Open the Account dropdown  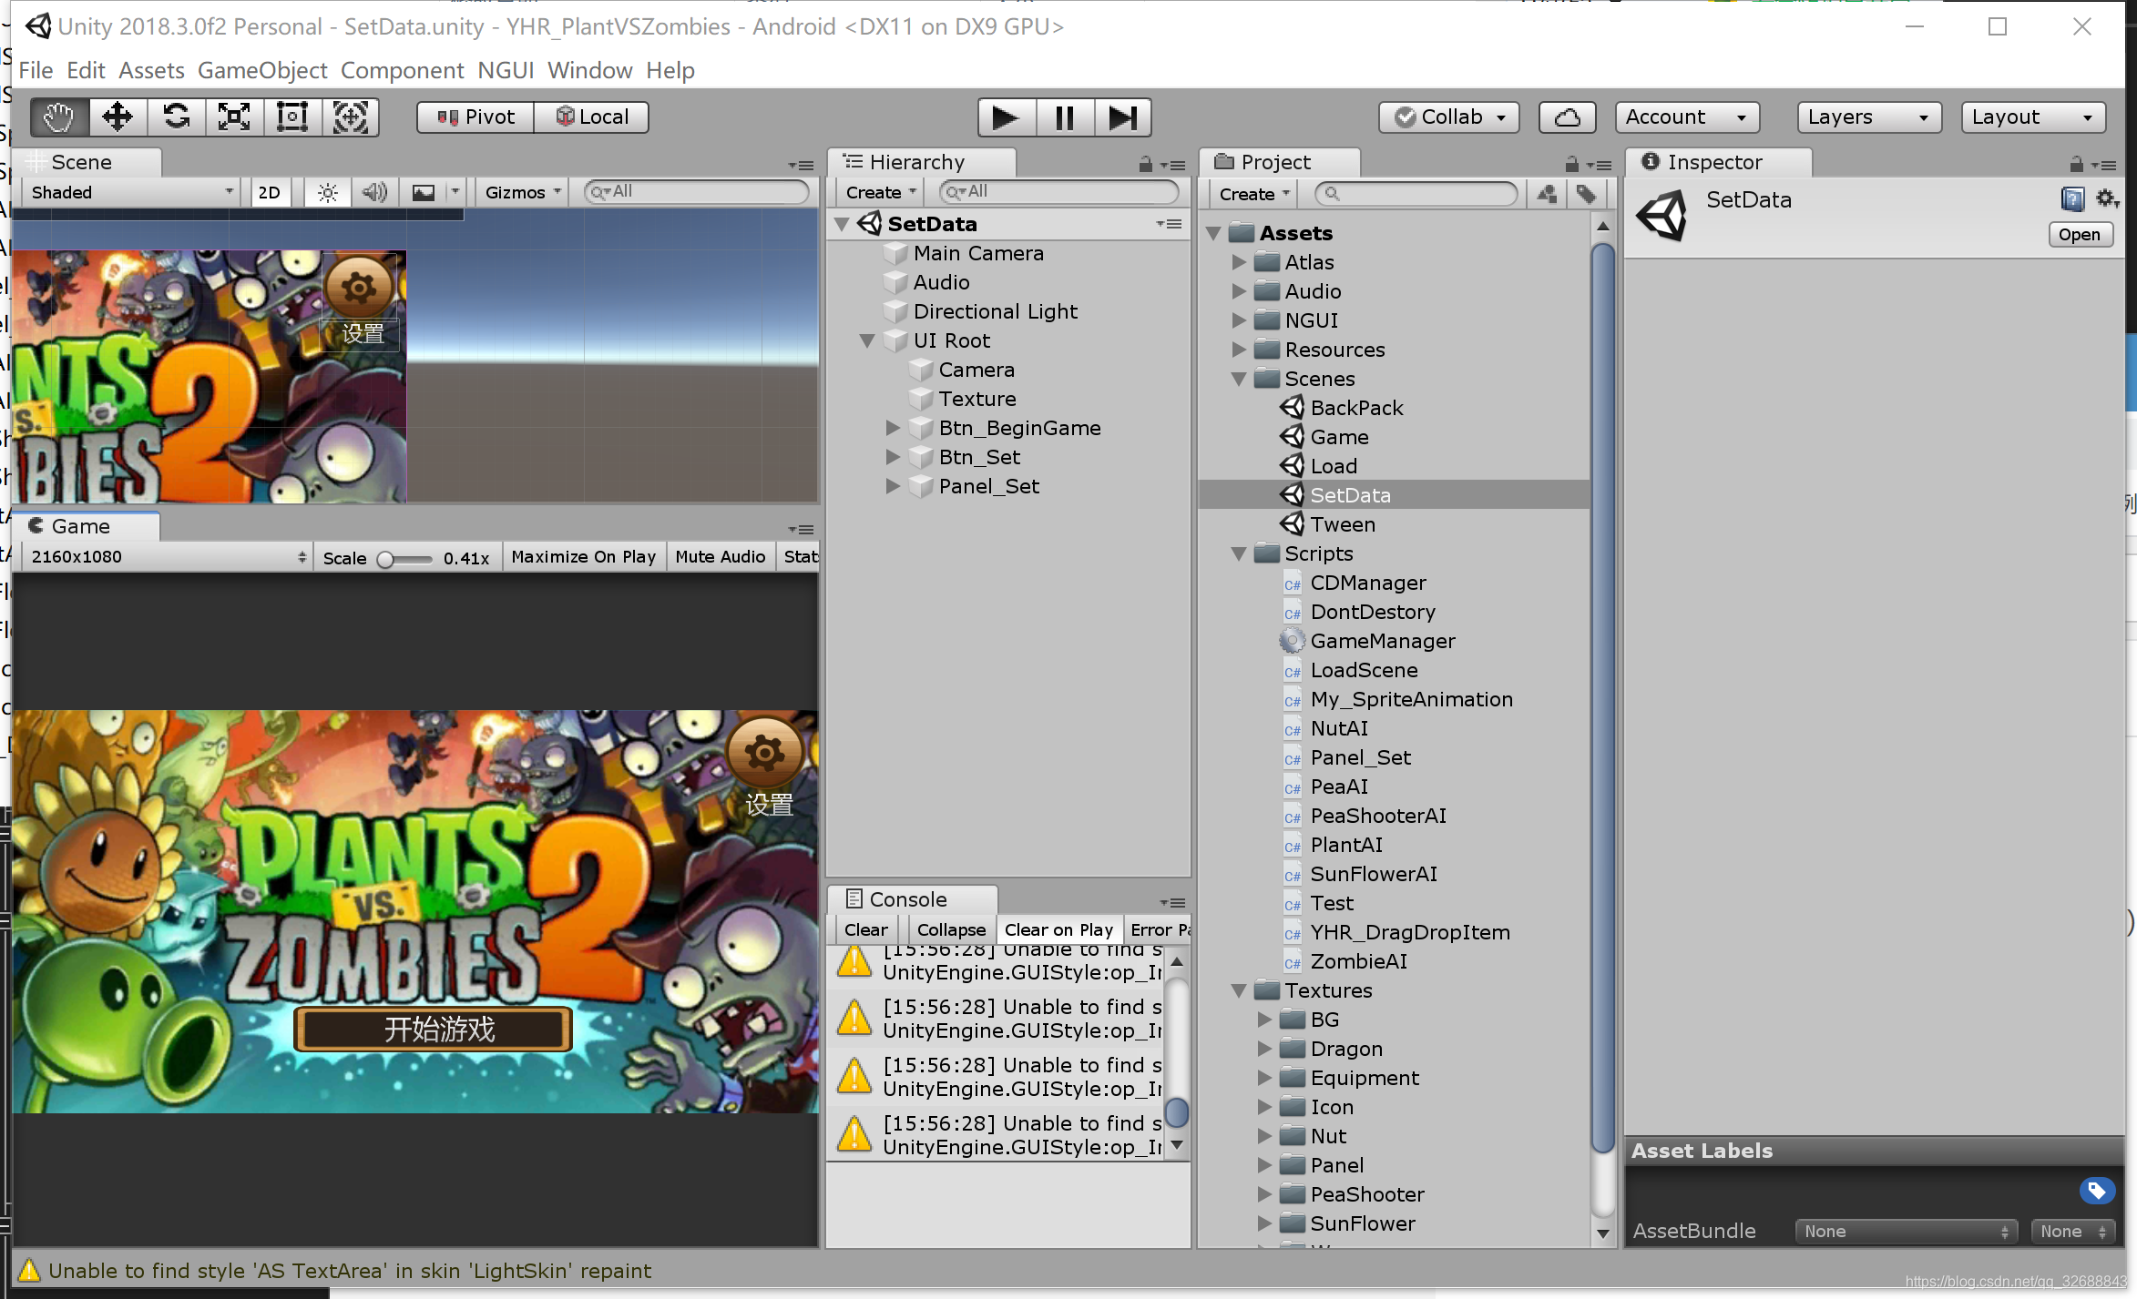[x=1686, y=117]
